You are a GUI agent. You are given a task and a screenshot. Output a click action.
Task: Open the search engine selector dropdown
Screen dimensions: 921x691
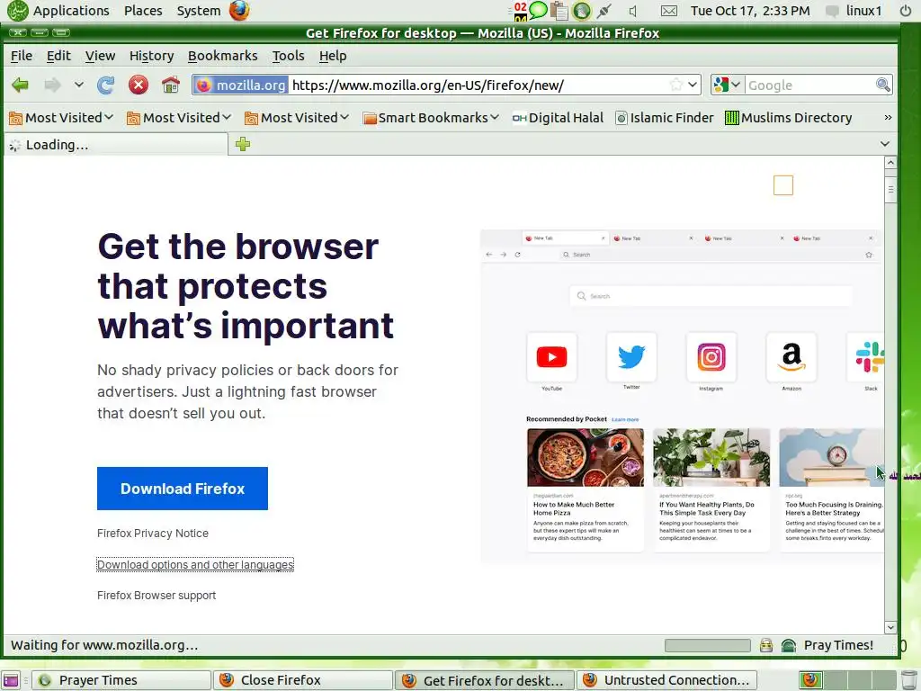click(727, 85)
